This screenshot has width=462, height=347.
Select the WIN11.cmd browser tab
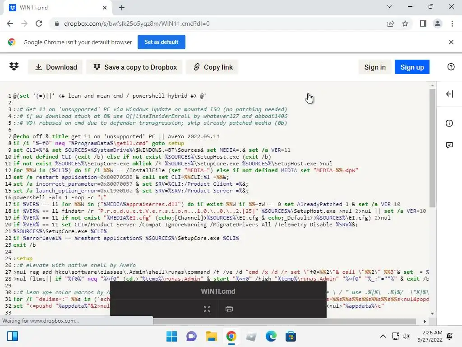point(57,8)
